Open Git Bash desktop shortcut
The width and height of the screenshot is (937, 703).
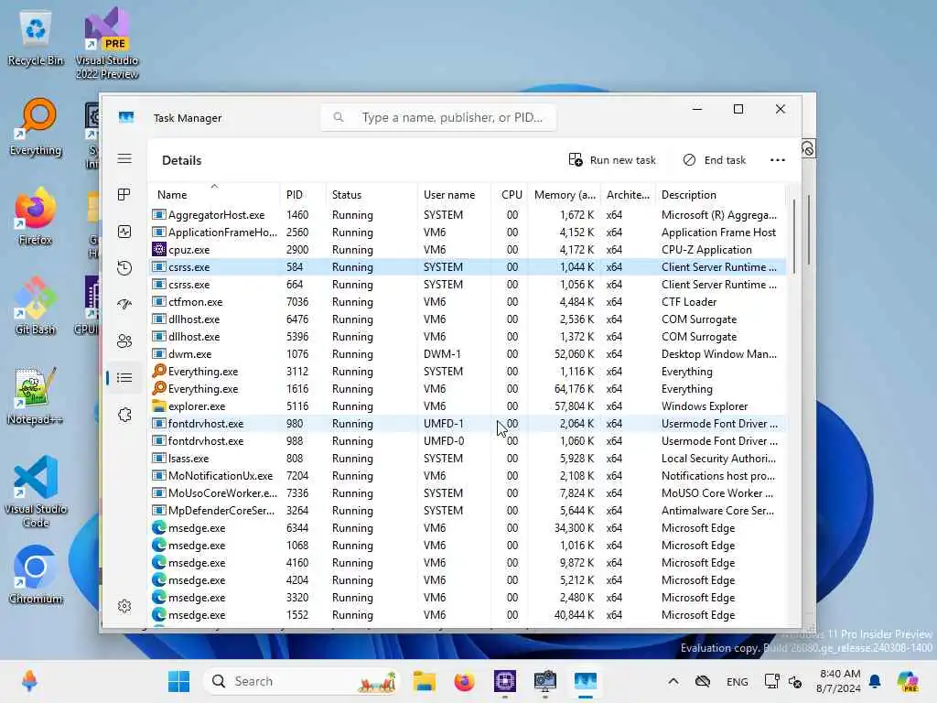pos(36,306)
